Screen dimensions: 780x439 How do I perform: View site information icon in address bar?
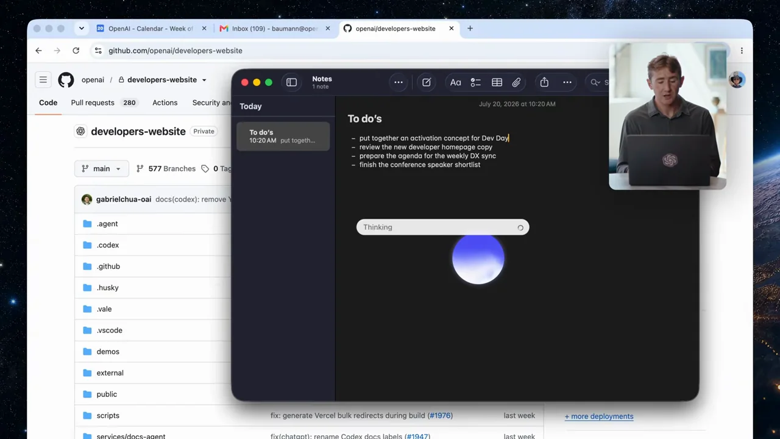(x=98, y=51)
